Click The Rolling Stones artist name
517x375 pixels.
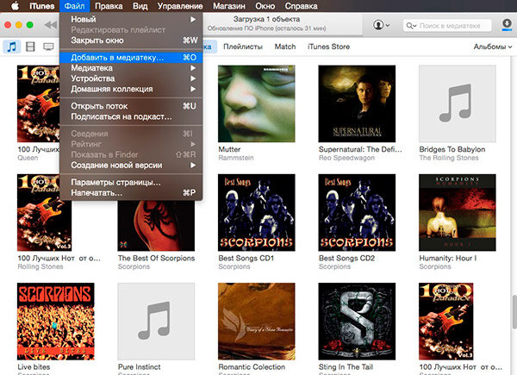449,158
